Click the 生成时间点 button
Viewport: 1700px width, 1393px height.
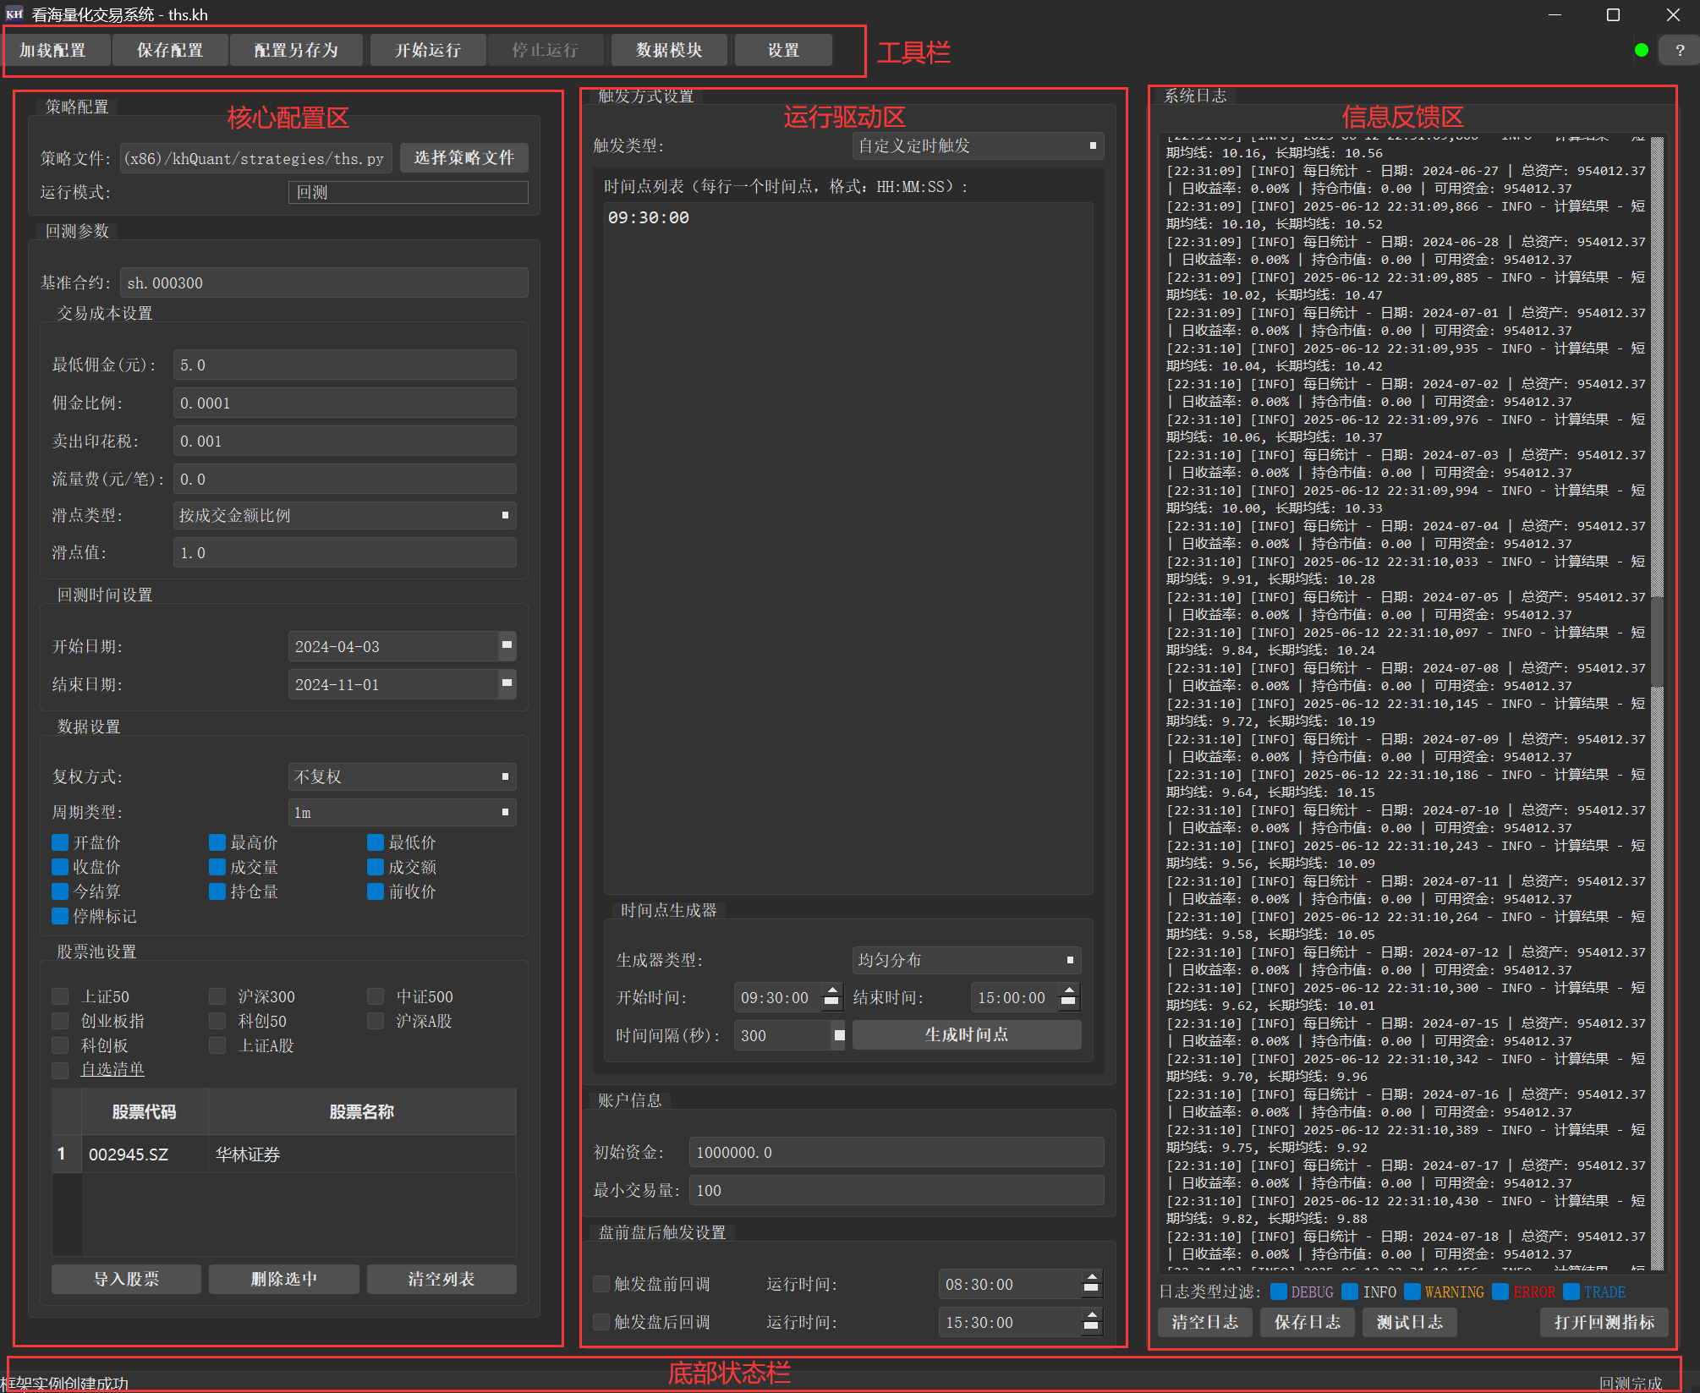[x=966, y=1035]
